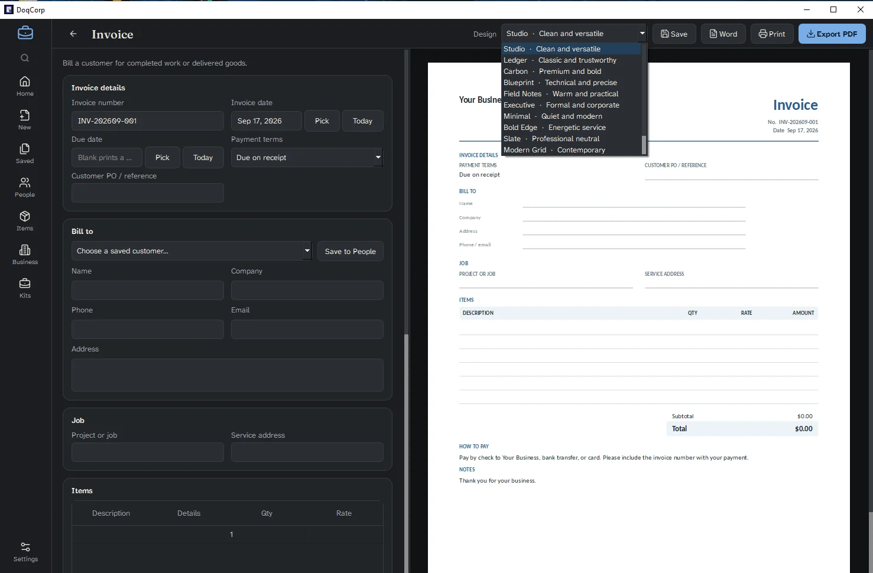This screenshot has height=573, width=873.
Task: Pick Executive · Formal and corporate design
Action: (x=571, y=105)
